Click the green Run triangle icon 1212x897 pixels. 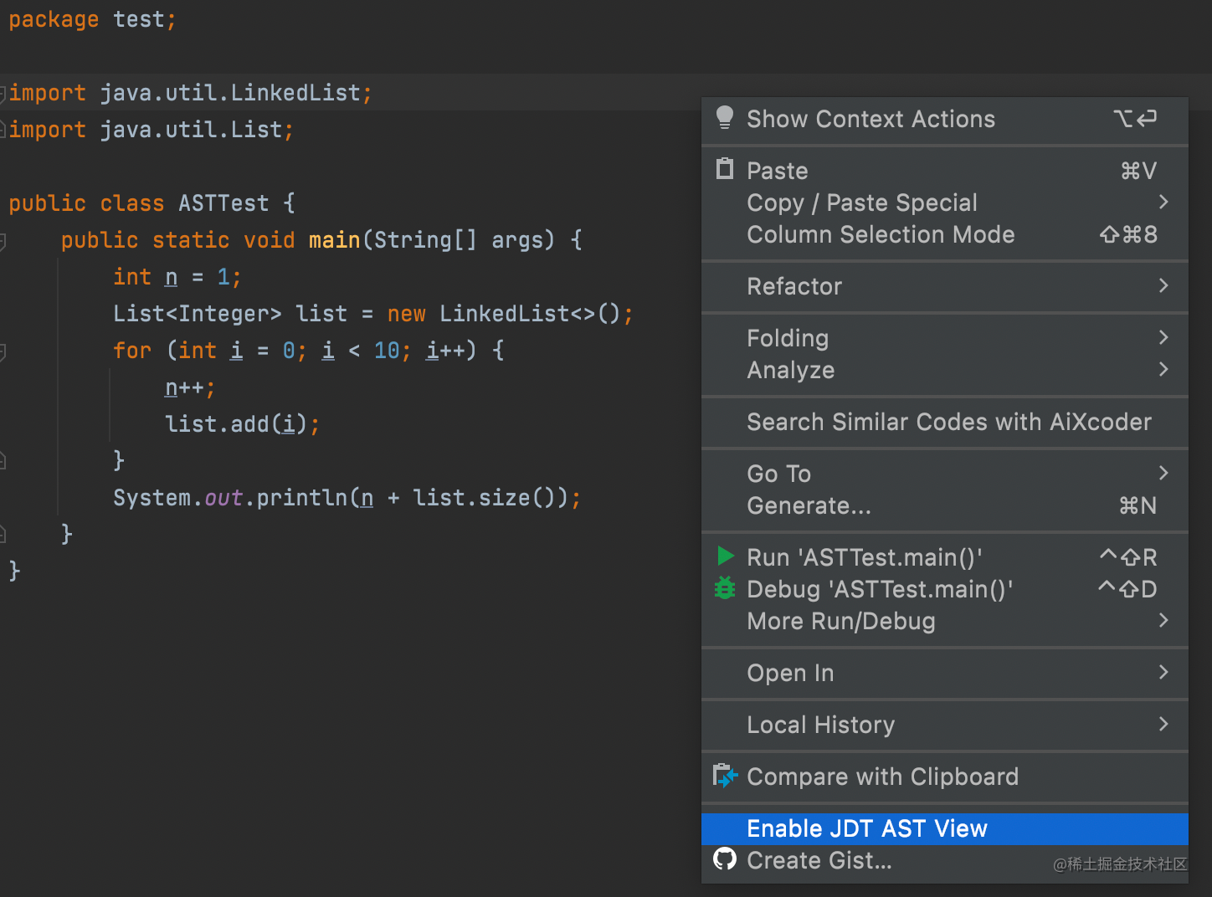point(726,556)
